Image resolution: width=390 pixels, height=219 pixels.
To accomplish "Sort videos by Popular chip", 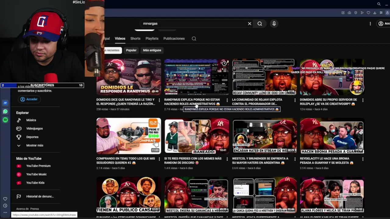I will (131, 50).
